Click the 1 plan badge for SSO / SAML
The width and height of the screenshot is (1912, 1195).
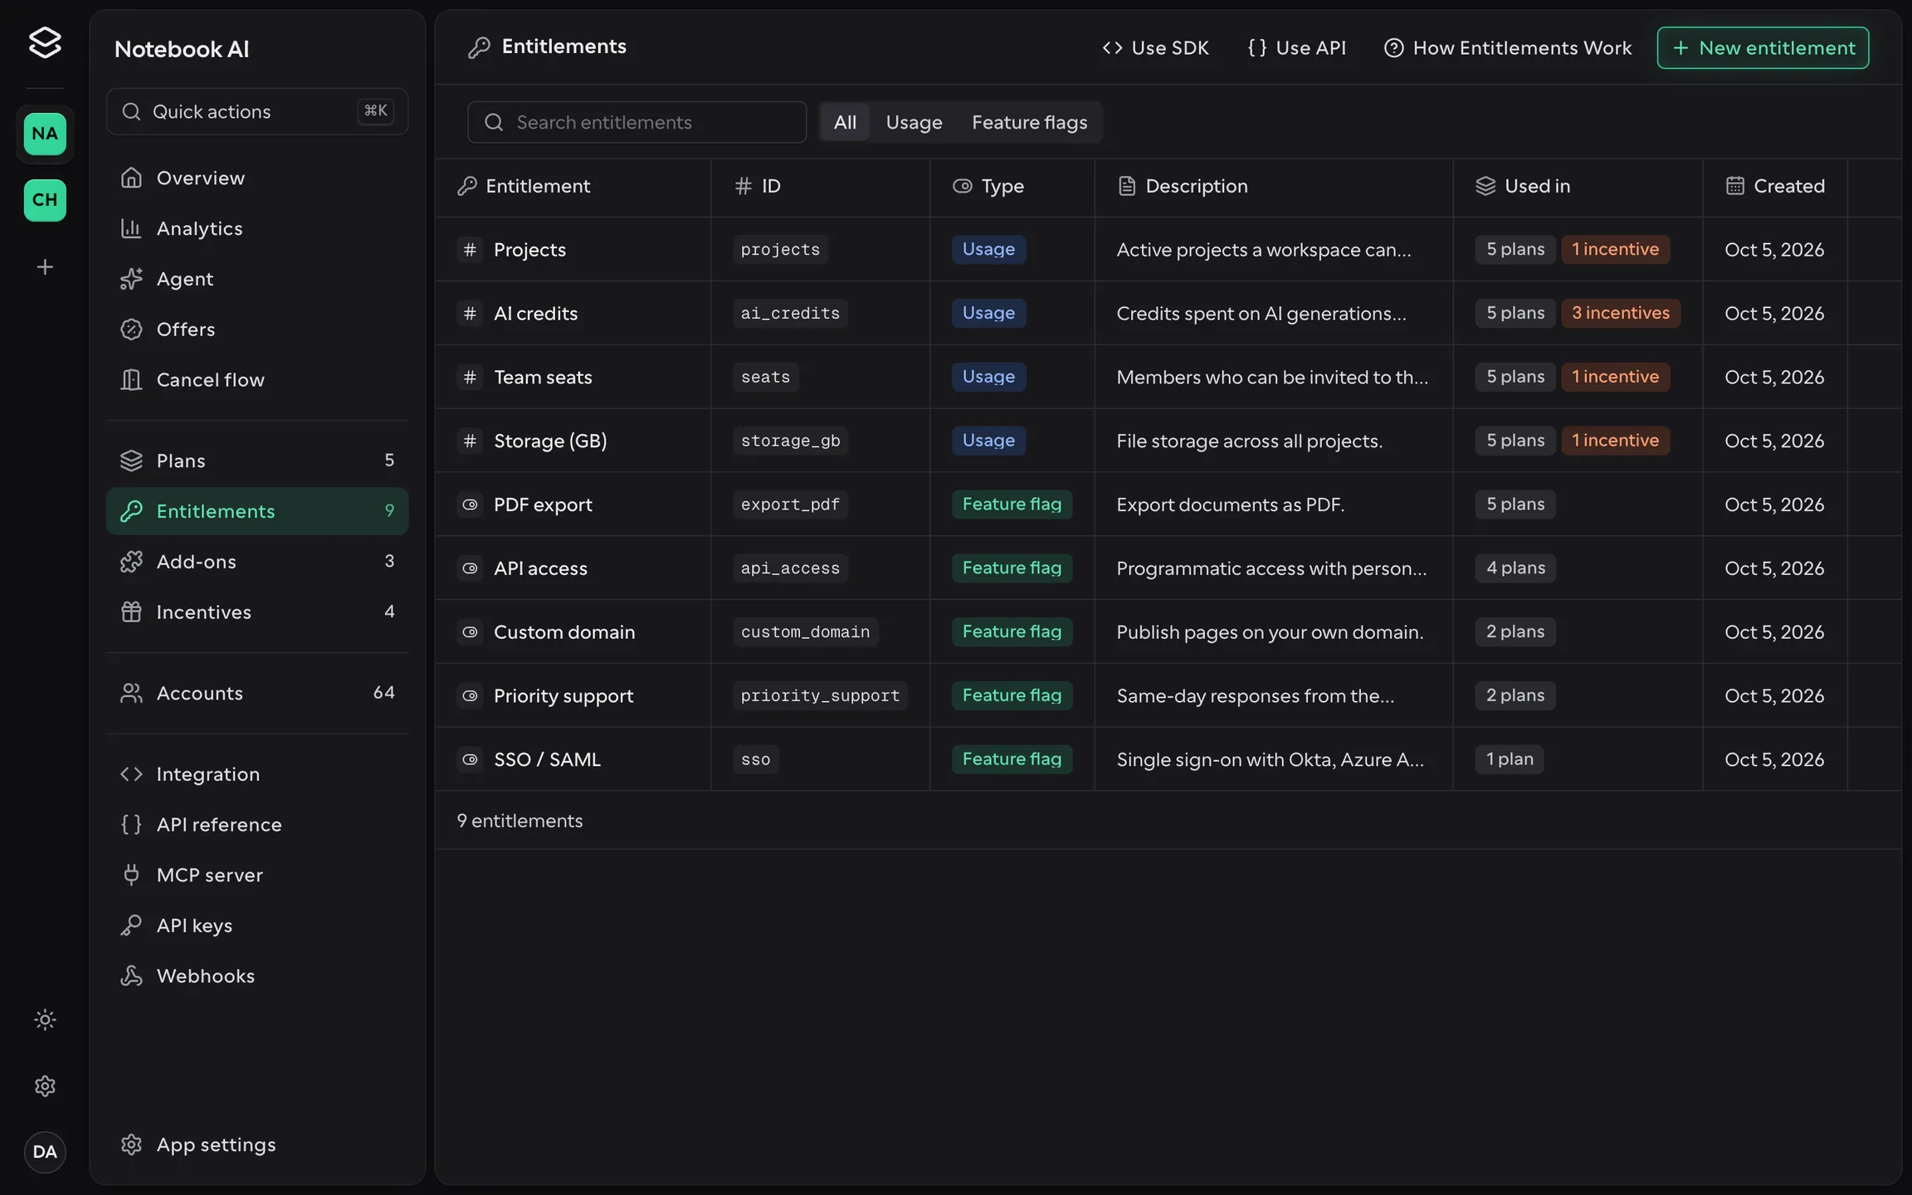click(1510, 759)
